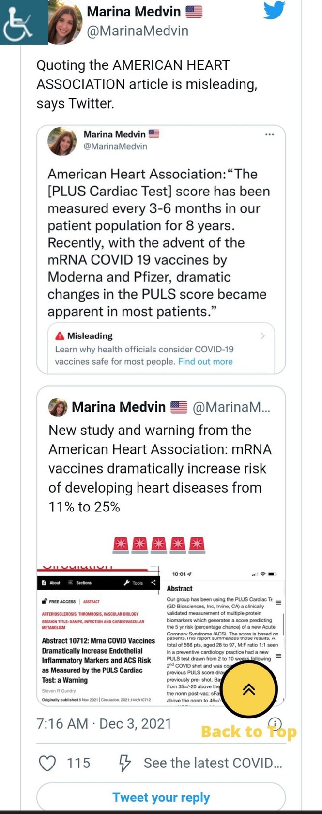Screen dimensions: 322x814
Task: Click the Twitter bird logo
Action: pyautogui.click(x=275, y=11)
